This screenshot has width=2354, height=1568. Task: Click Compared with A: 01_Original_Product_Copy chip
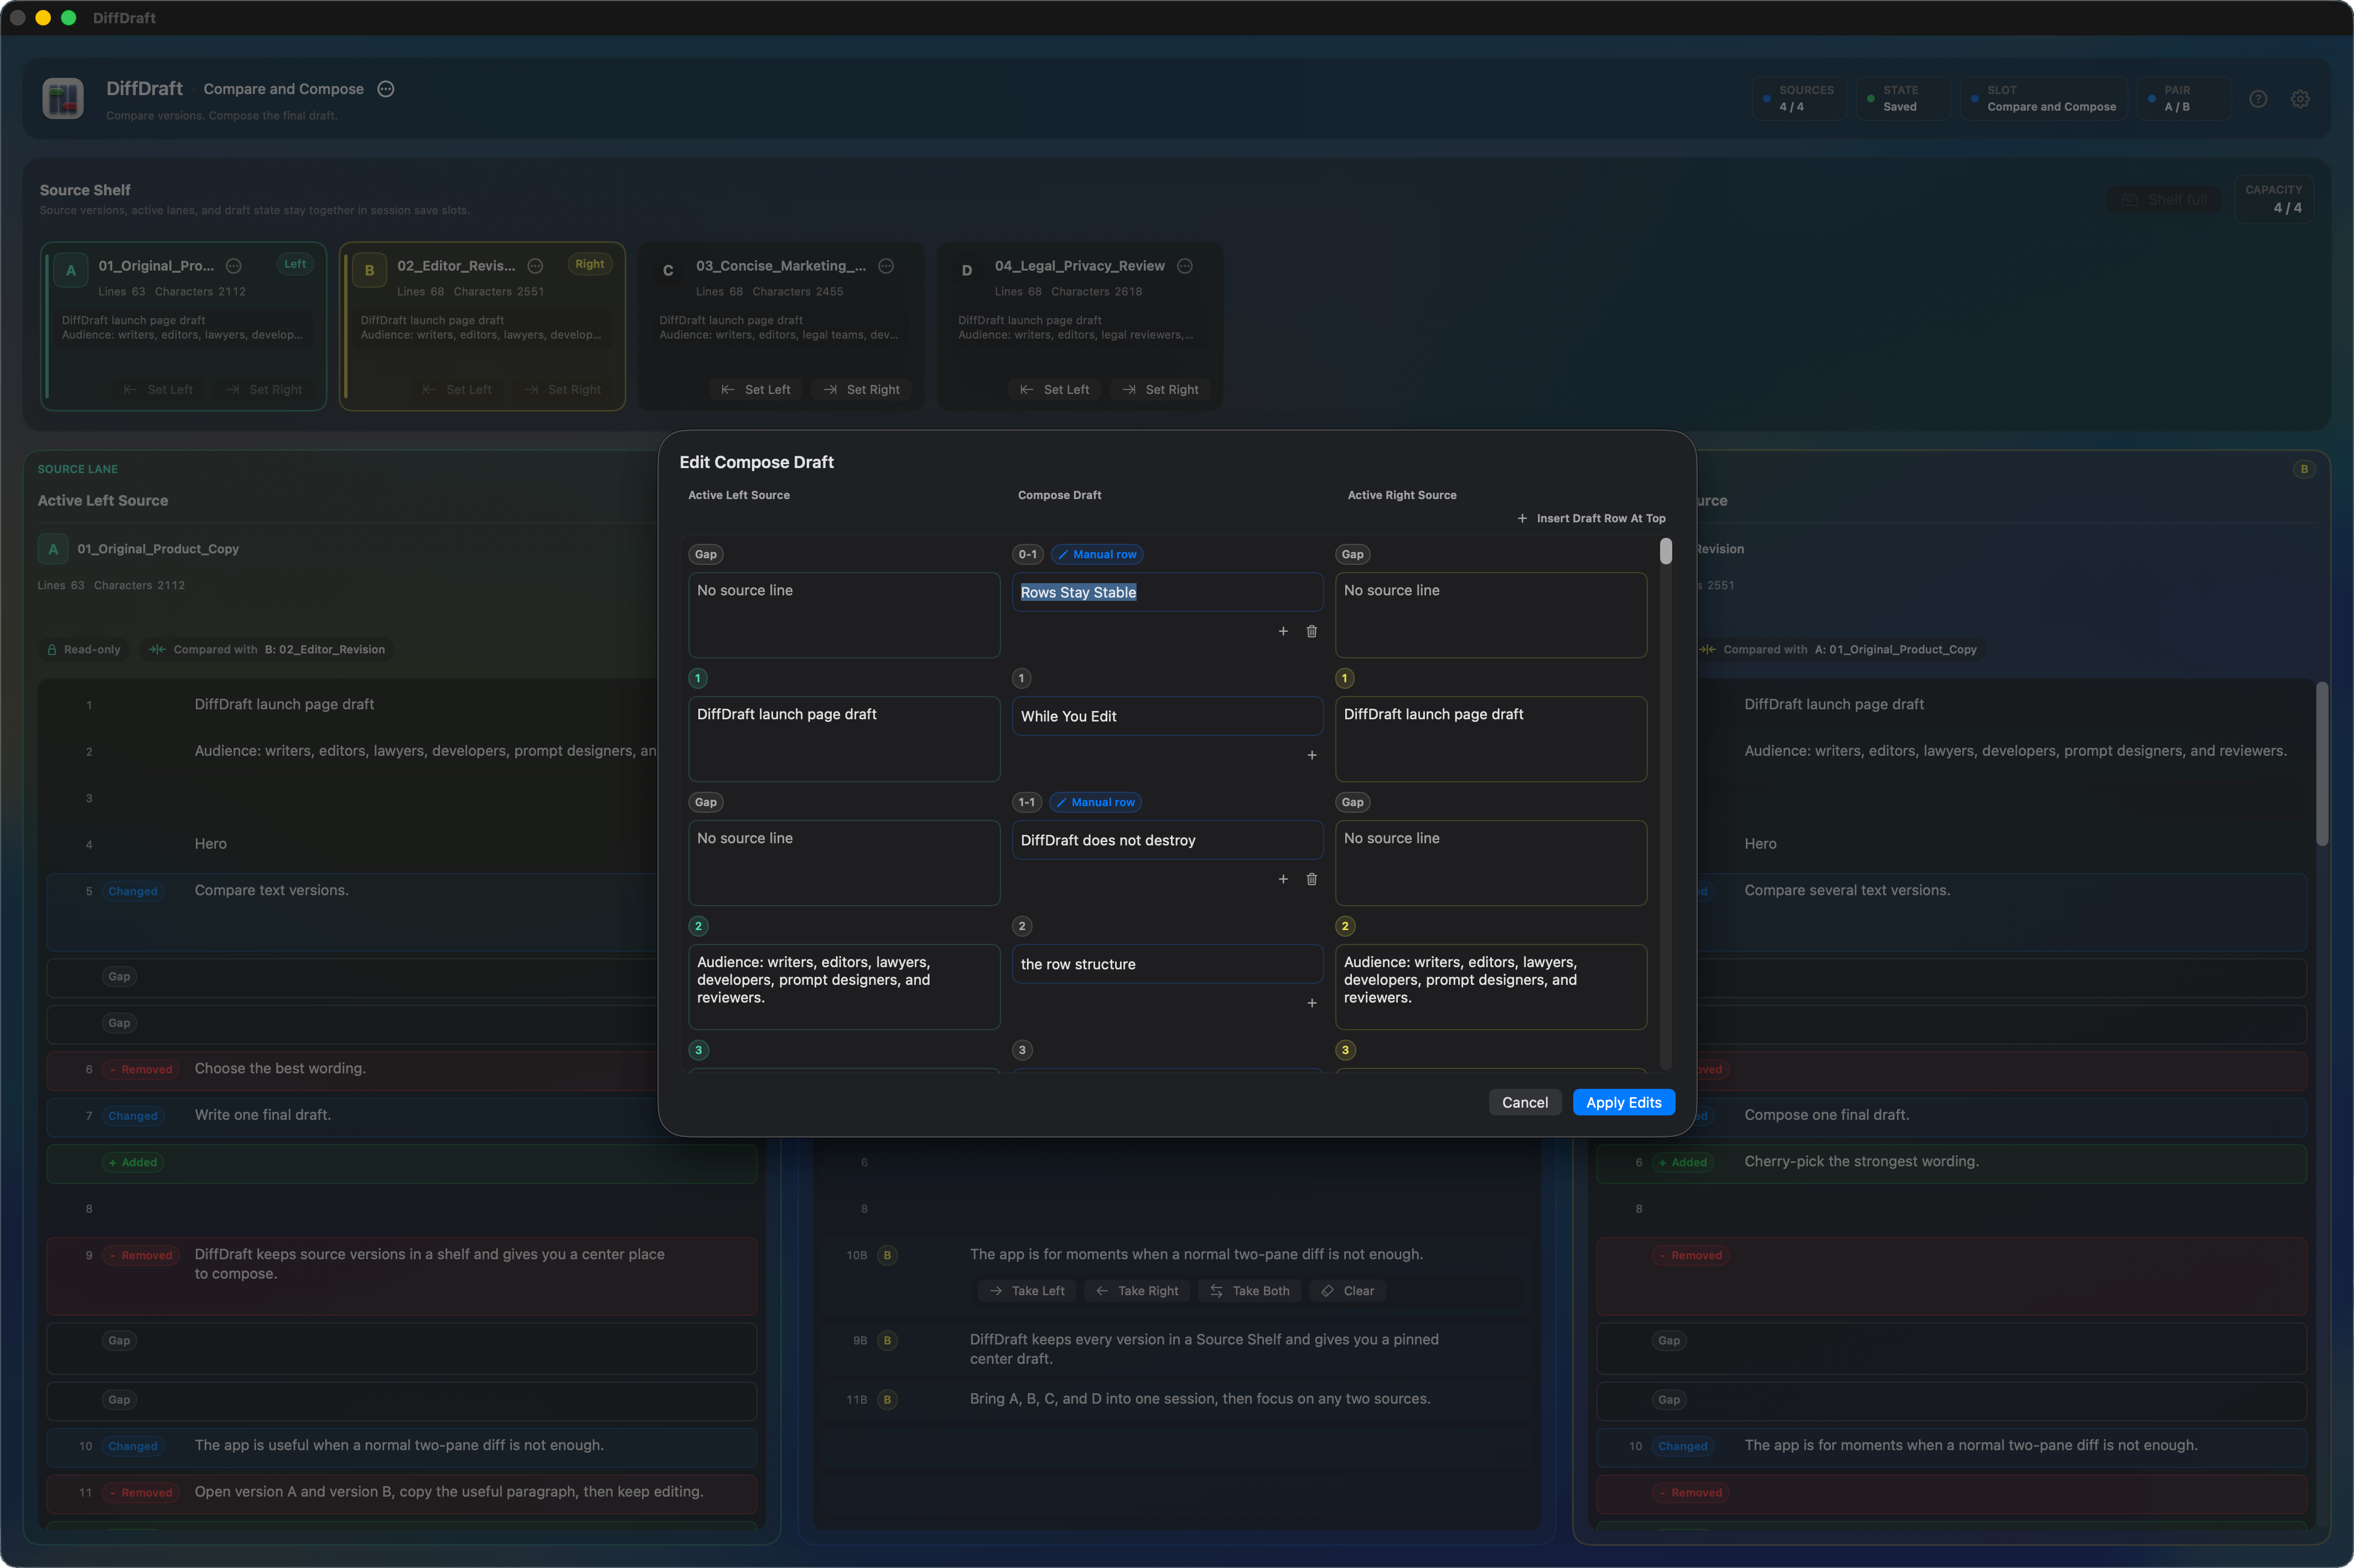click(x=1838, y=649)
